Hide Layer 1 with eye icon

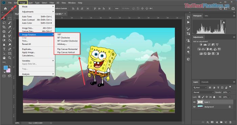coord(194,102)
